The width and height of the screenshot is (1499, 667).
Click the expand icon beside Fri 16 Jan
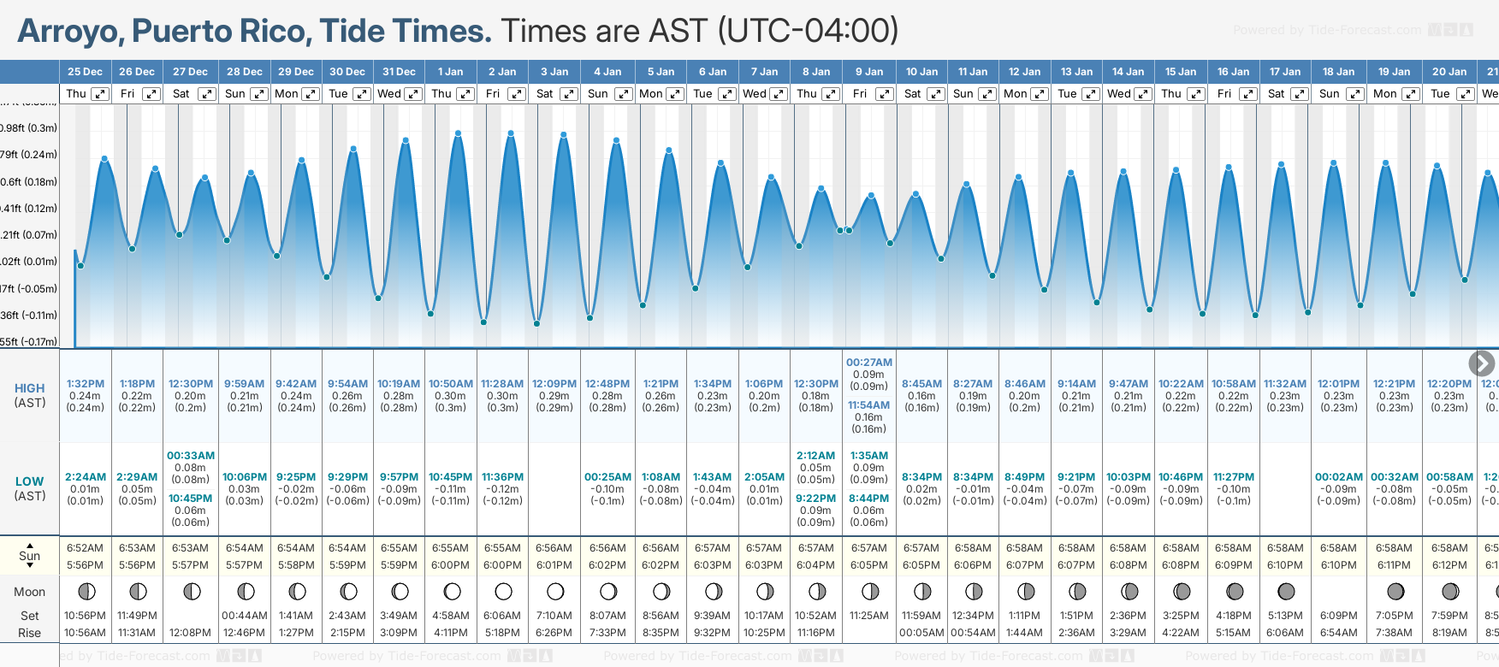point(1247,94)
